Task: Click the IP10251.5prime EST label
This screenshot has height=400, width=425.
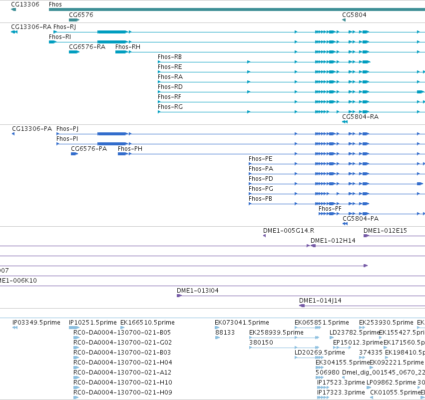Action: [x=93, y=323]
